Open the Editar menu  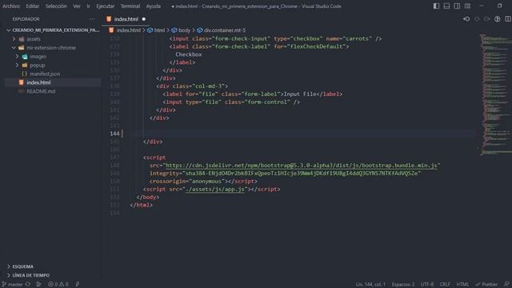32,6
